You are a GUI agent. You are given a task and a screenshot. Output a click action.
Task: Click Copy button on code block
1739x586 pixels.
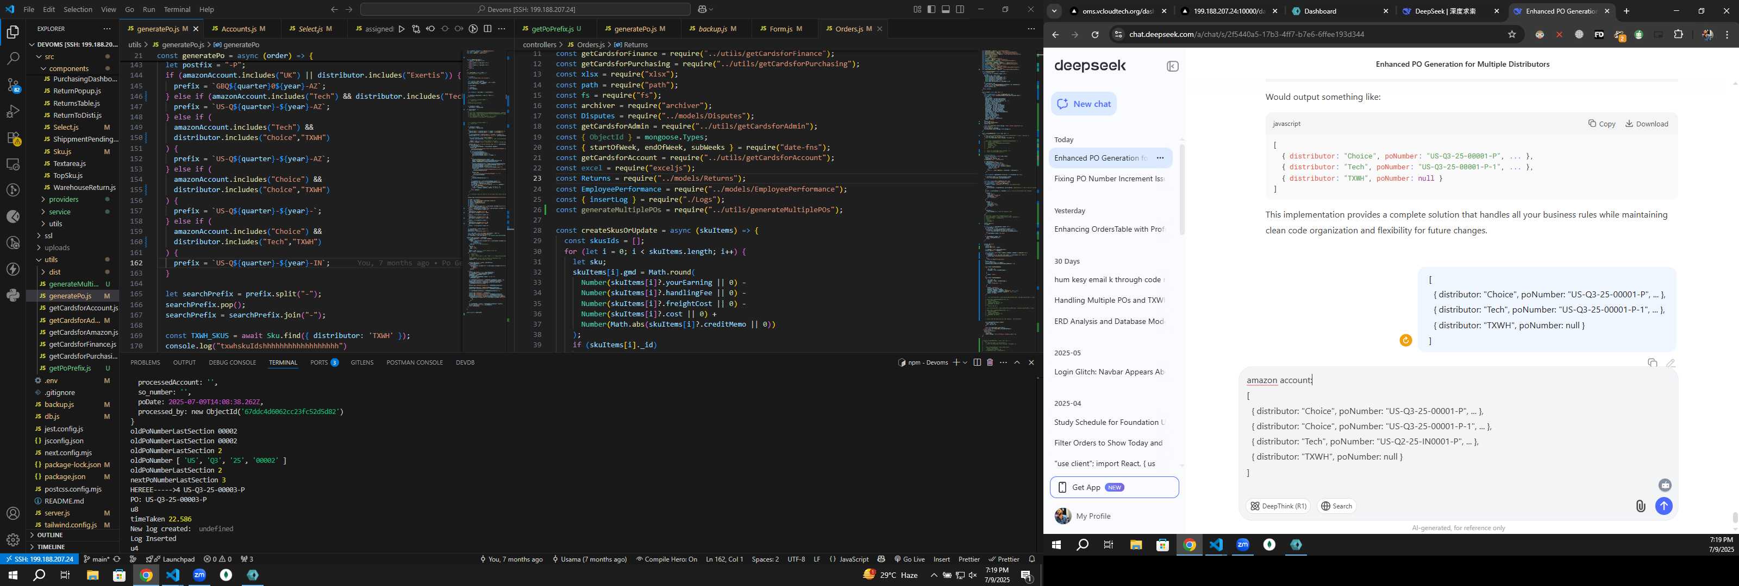pos(1602,124)
